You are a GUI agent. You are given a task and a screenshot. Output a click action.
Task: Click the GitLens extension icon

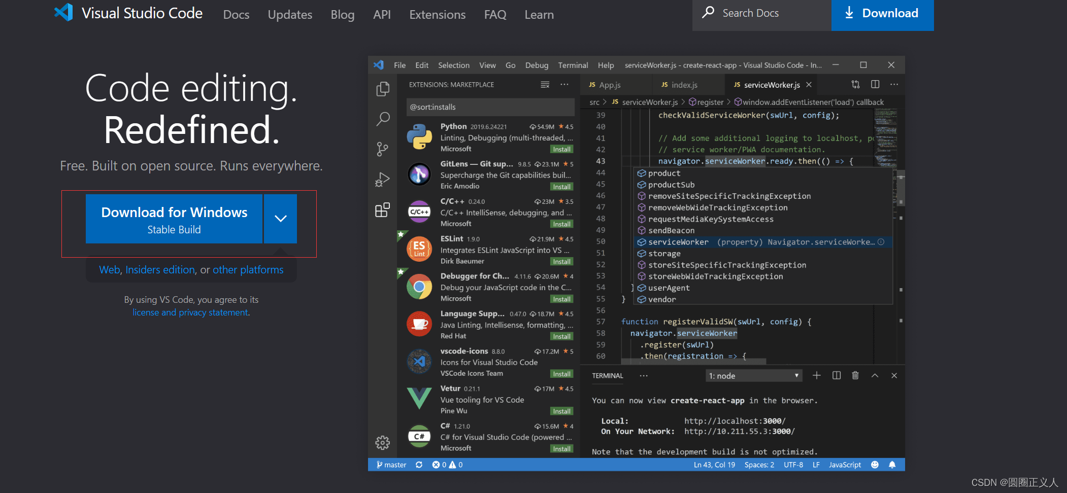(419, 174)
